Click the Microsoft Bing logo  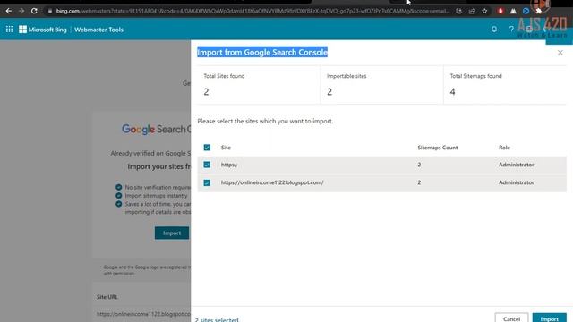43,30
